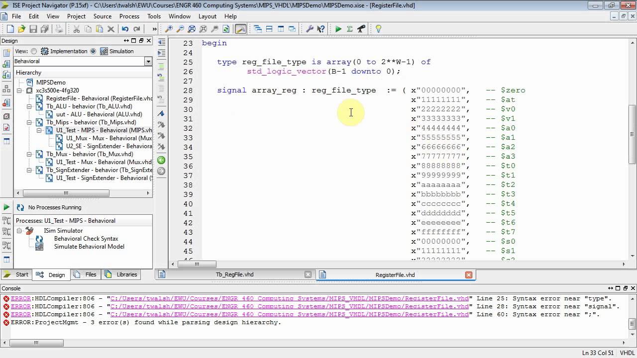Open the File menu
This screenshot has height=358, width=637.
pyautogui.click(x=16, y=16)
